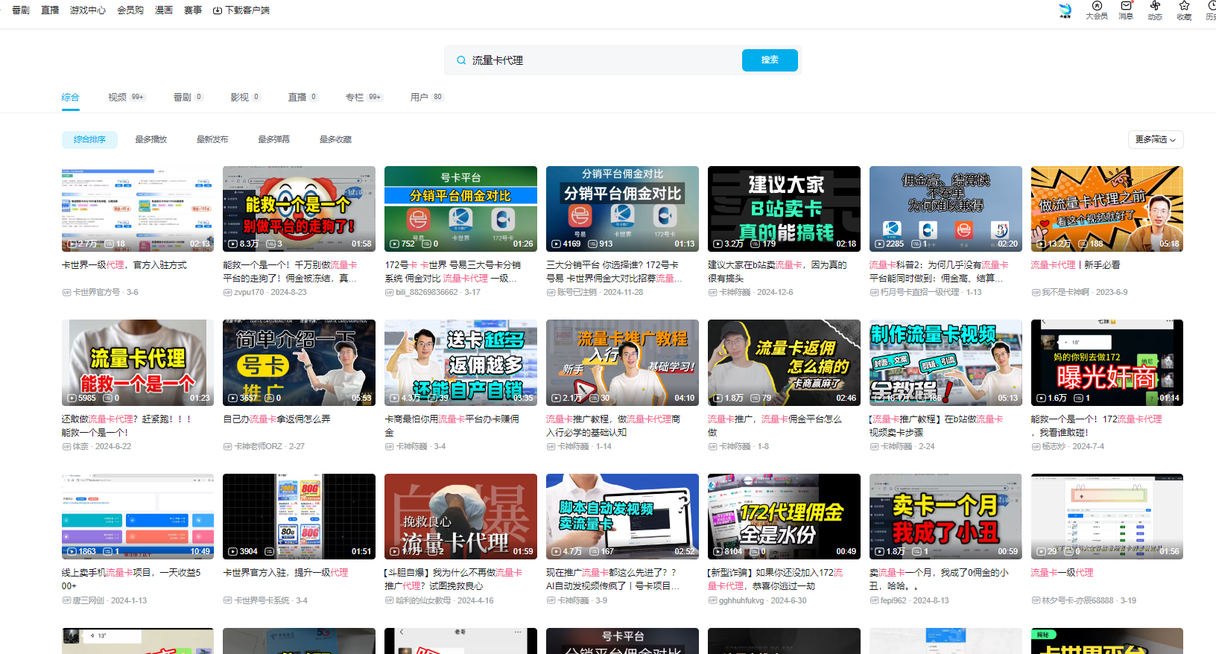Image resolution: width=1216 pixels, height=654 pixels.
Task: Sort results by 最多弹幕
Action: [x=273, y=139]
